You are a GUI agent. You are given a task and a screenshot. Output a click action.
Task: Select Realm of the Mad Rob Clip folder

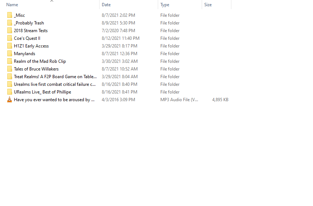point(40,61)
